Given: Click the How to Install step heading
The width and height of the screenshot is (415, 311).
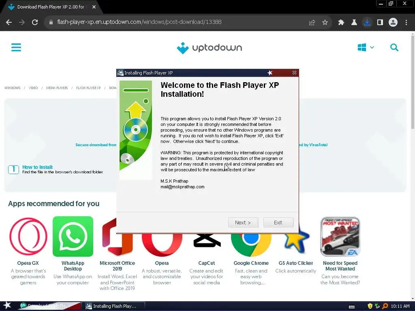Looking at the screenshot, I should click(x=38, y=167).
